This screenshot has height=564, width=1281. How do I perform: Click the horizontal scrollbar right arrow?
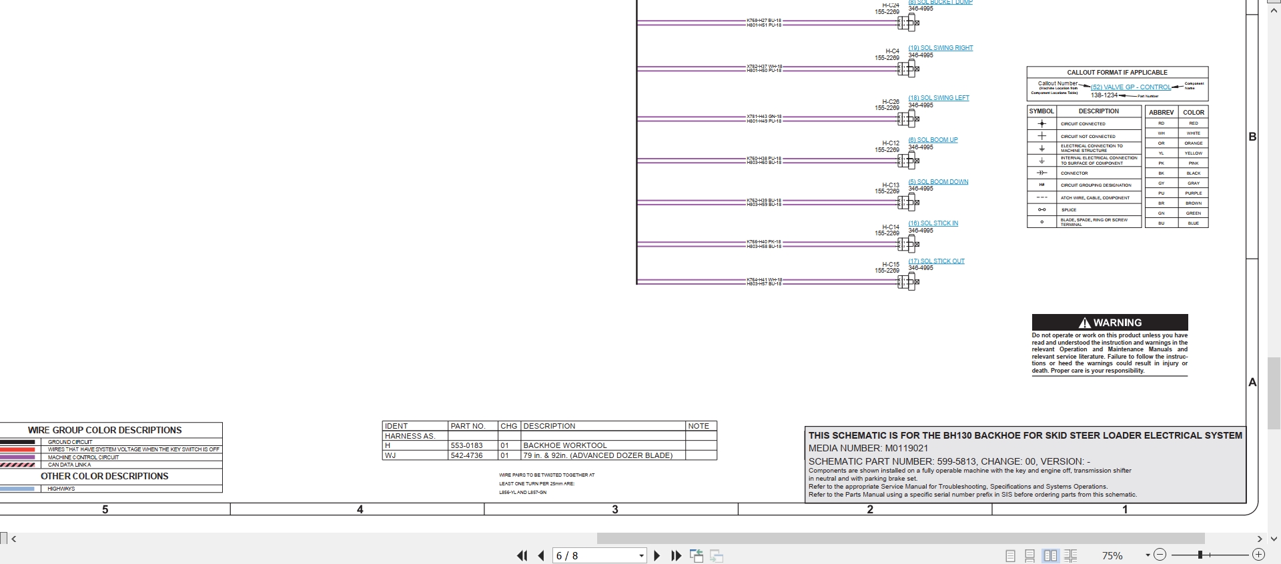(1260, 539)
